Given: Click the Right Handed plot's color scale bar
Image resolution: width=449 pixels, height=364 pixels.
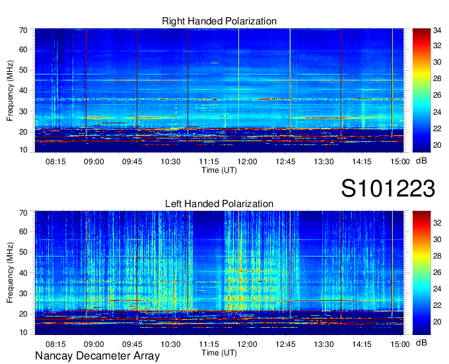Looking at the screenshot, I should coord(421,90).
